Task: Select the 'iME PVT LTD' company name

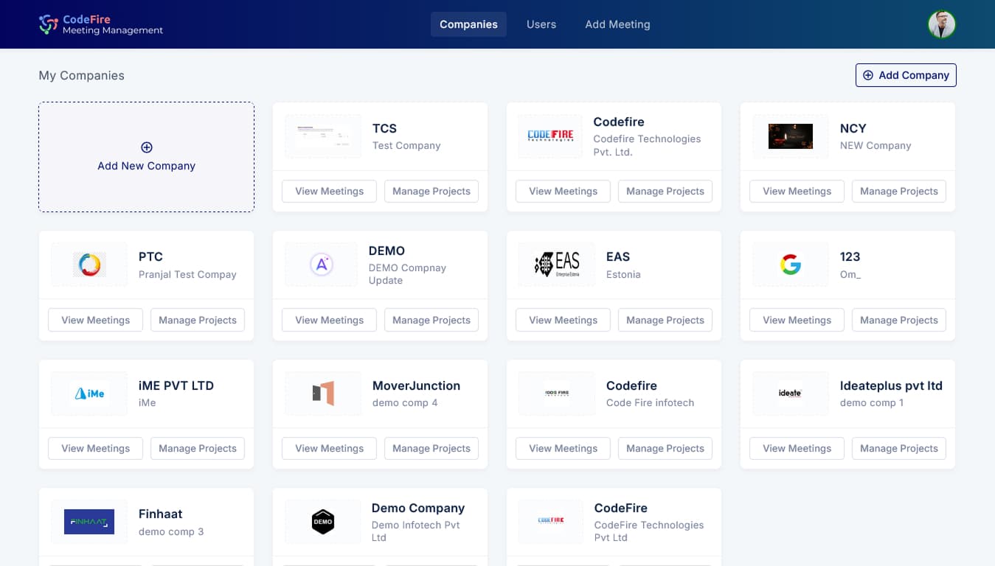Action: 176,385
